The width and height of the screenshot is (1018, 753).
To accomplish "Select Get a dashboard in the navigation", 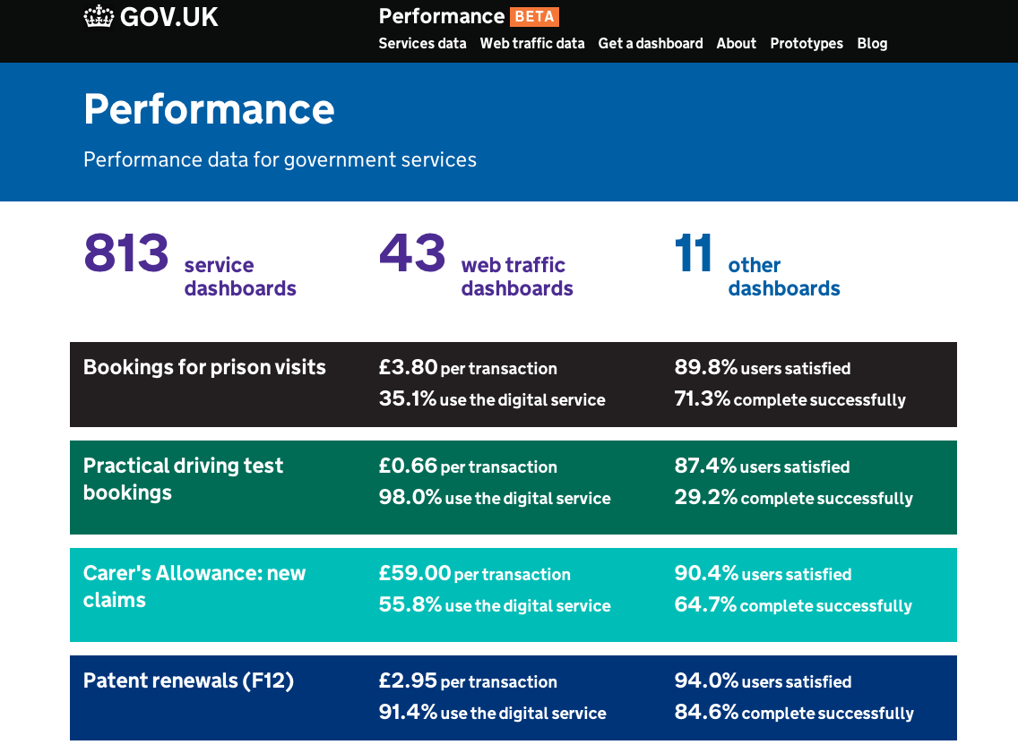I will coord(651,43).
